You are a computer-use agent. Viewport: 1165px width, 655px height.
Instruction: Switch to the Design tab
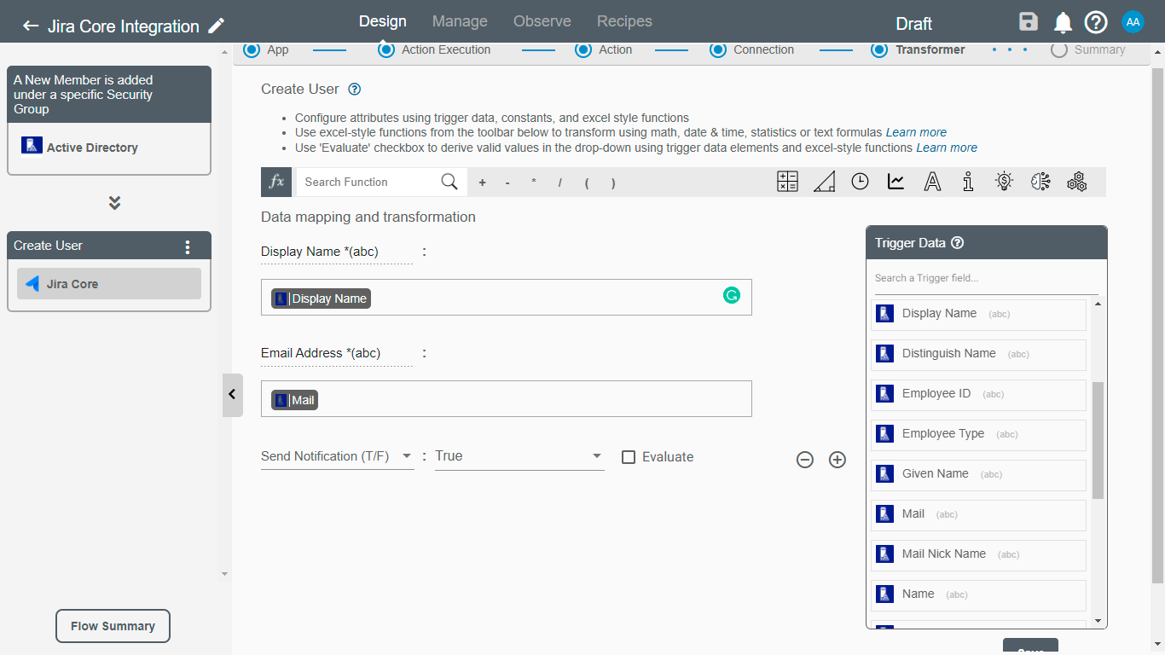tap(382, 21)
